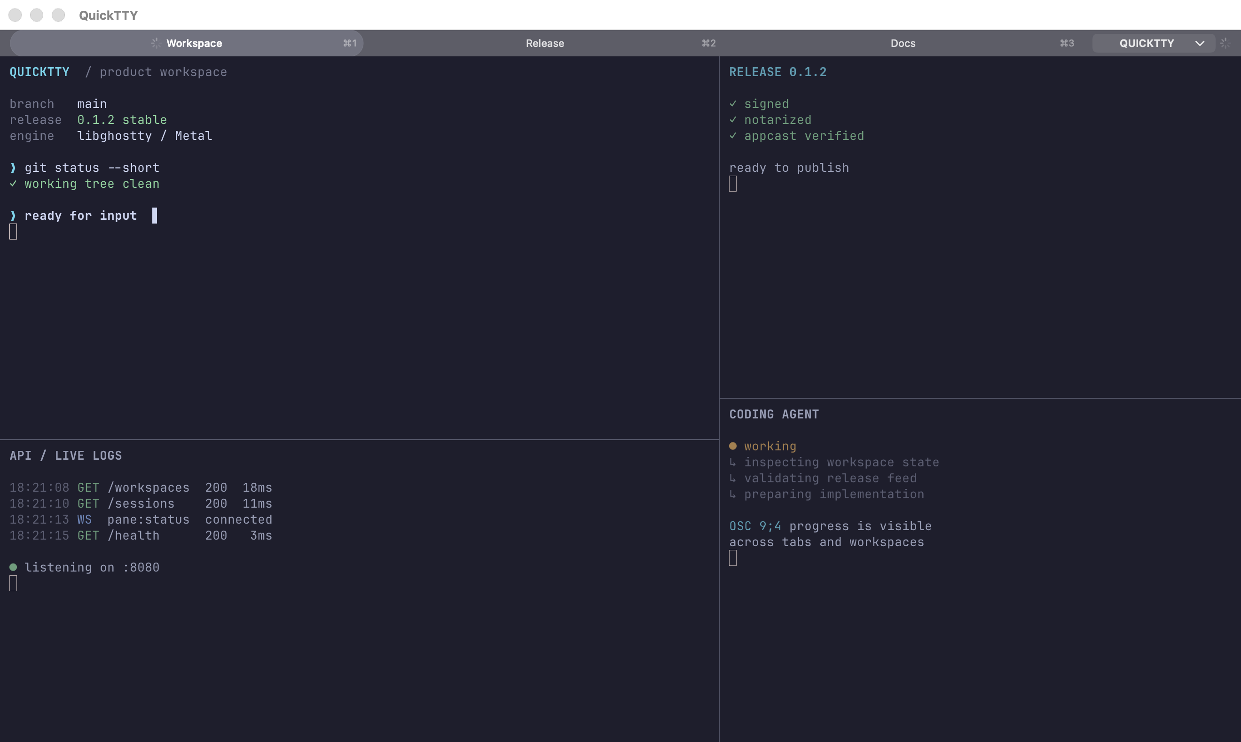
Task: Switch to the Workspace tab
Action: click(x=187, y=43)
